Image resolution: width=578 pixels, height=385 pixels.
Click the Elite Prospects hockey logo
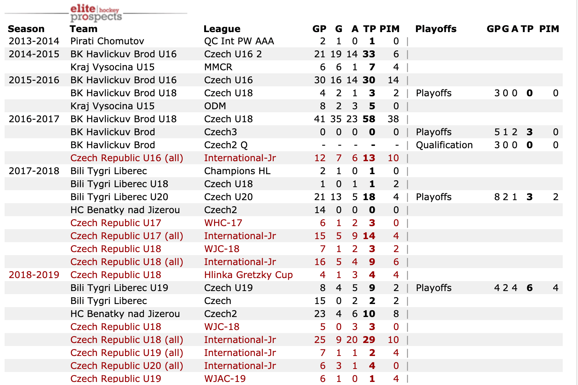(x=96, y=13)
